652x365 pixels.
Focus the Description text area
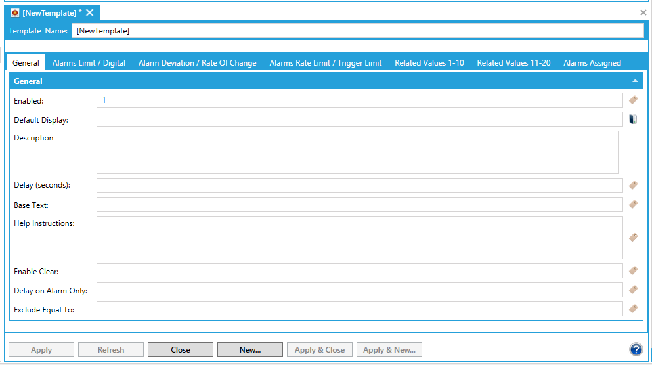(x=357, y=152)
